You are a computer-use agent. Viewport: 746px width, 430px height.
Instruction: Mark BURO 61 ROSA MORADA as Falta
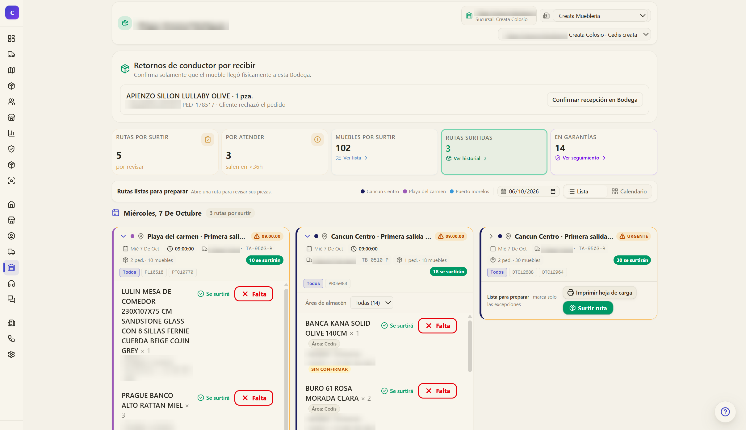438,391
